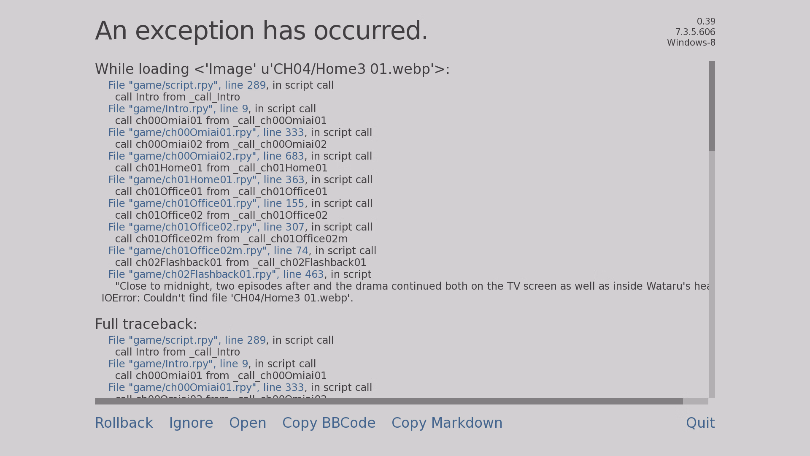The width and height of the screenshot is (810, 456).
Task: Open Intro.rpy line 9 under Full traceback
Action: (178, 364)
